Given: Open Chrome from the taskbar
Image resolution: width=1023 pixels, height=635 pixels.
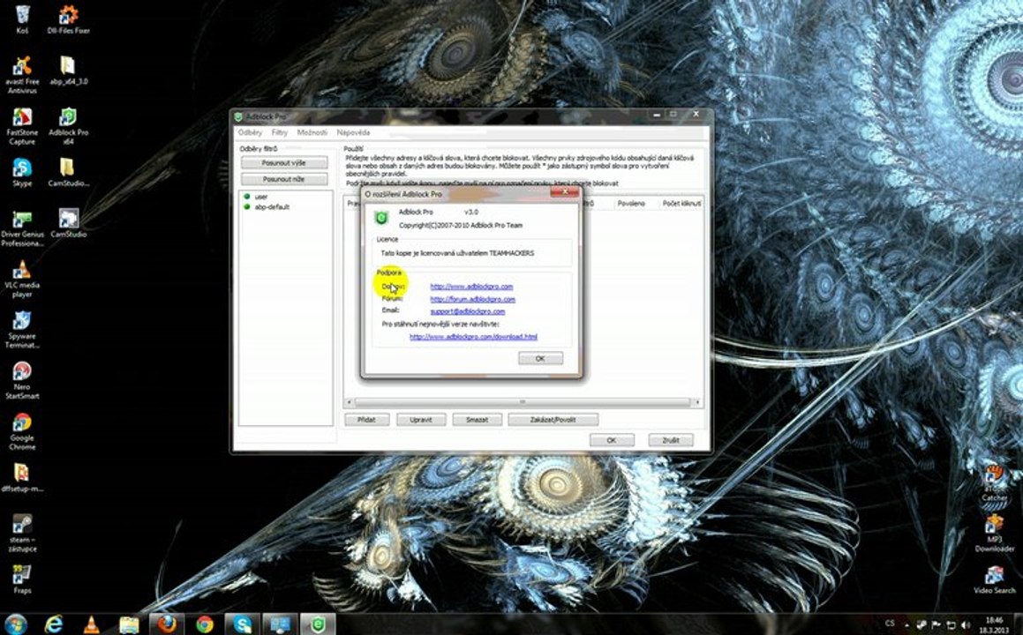Looking at the screenshot, I should pyautogui.click(x=204, y=624).
